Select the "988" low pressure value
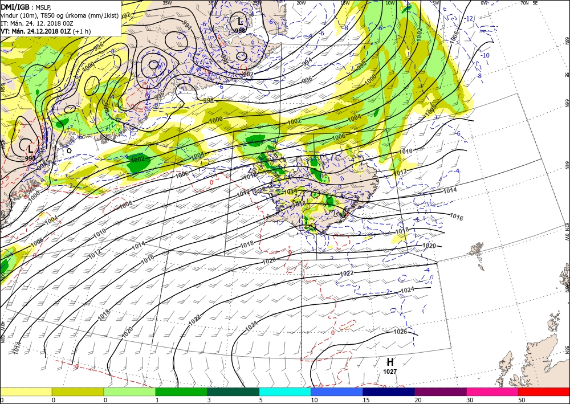Screen dimensions: 570x404 (x=240, y=31)
